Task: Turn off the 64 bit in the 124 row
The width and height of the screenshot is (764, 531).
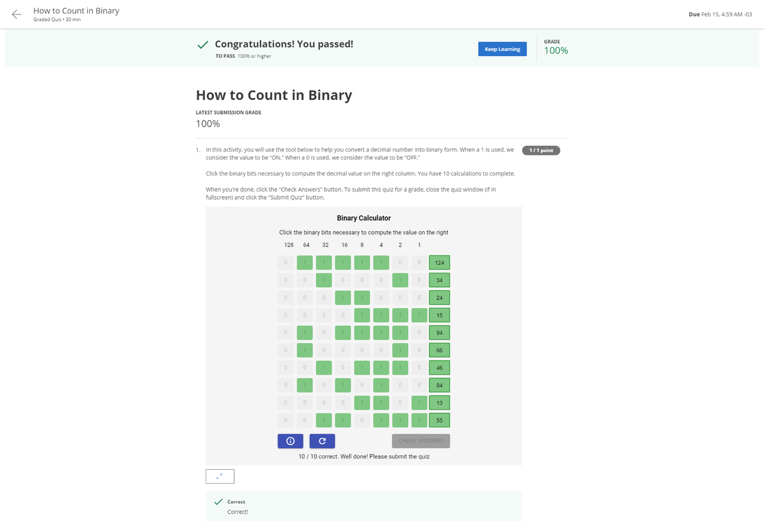Action: [304, 262]
